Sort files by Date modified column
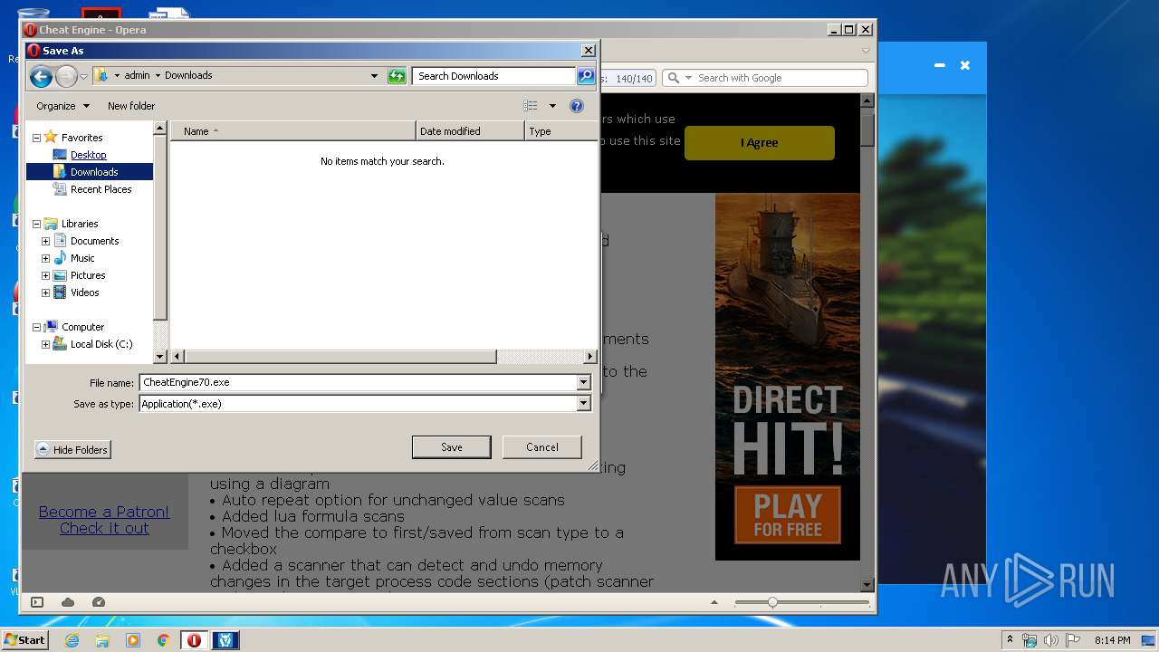Screen dimensions: 1159x652 470,131
